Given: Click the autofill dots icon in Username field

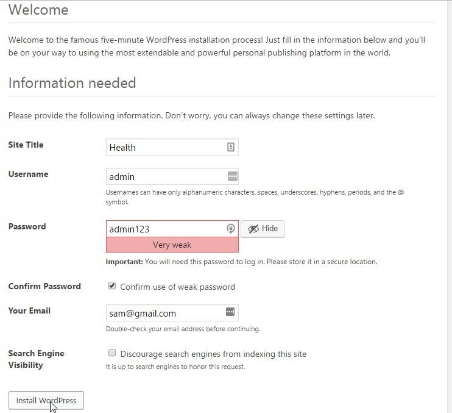Looking at the screenshot, I should 232,176.
